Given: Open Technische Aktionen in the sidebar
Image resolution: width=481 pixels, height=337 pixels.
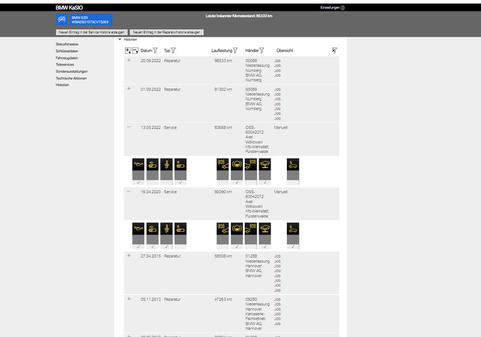Looking at the screenshot, I should 71,78.
